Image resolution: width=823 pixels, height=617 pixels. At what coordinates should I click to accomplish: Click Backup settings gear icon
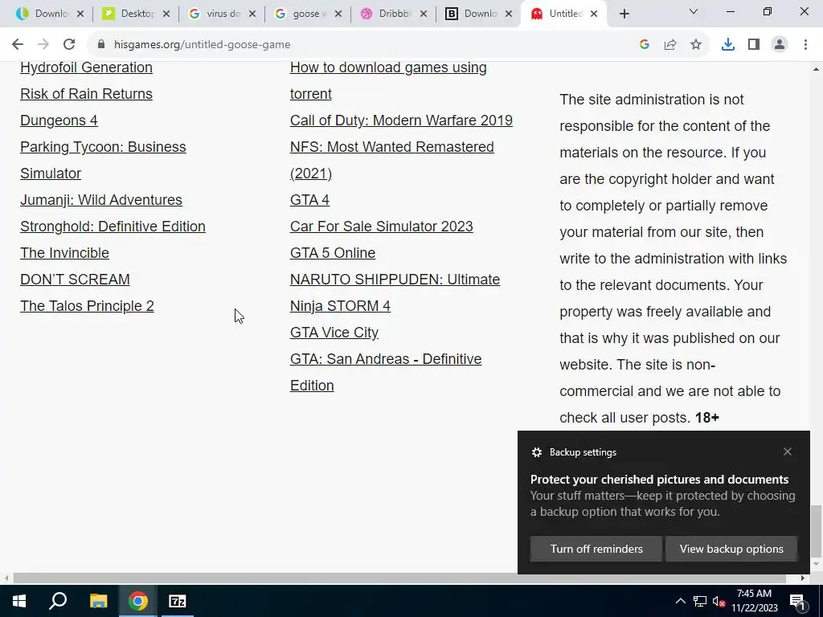(x=536, y=452)
